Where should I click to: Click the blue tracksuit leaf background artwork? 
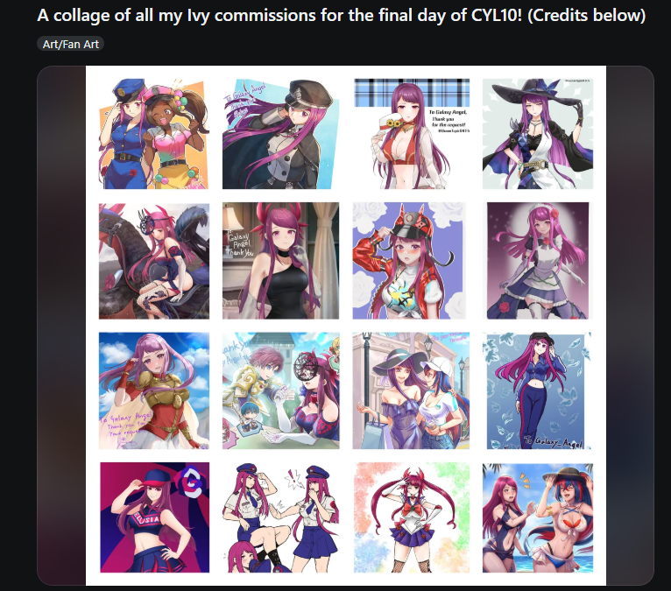pos(539,390)
